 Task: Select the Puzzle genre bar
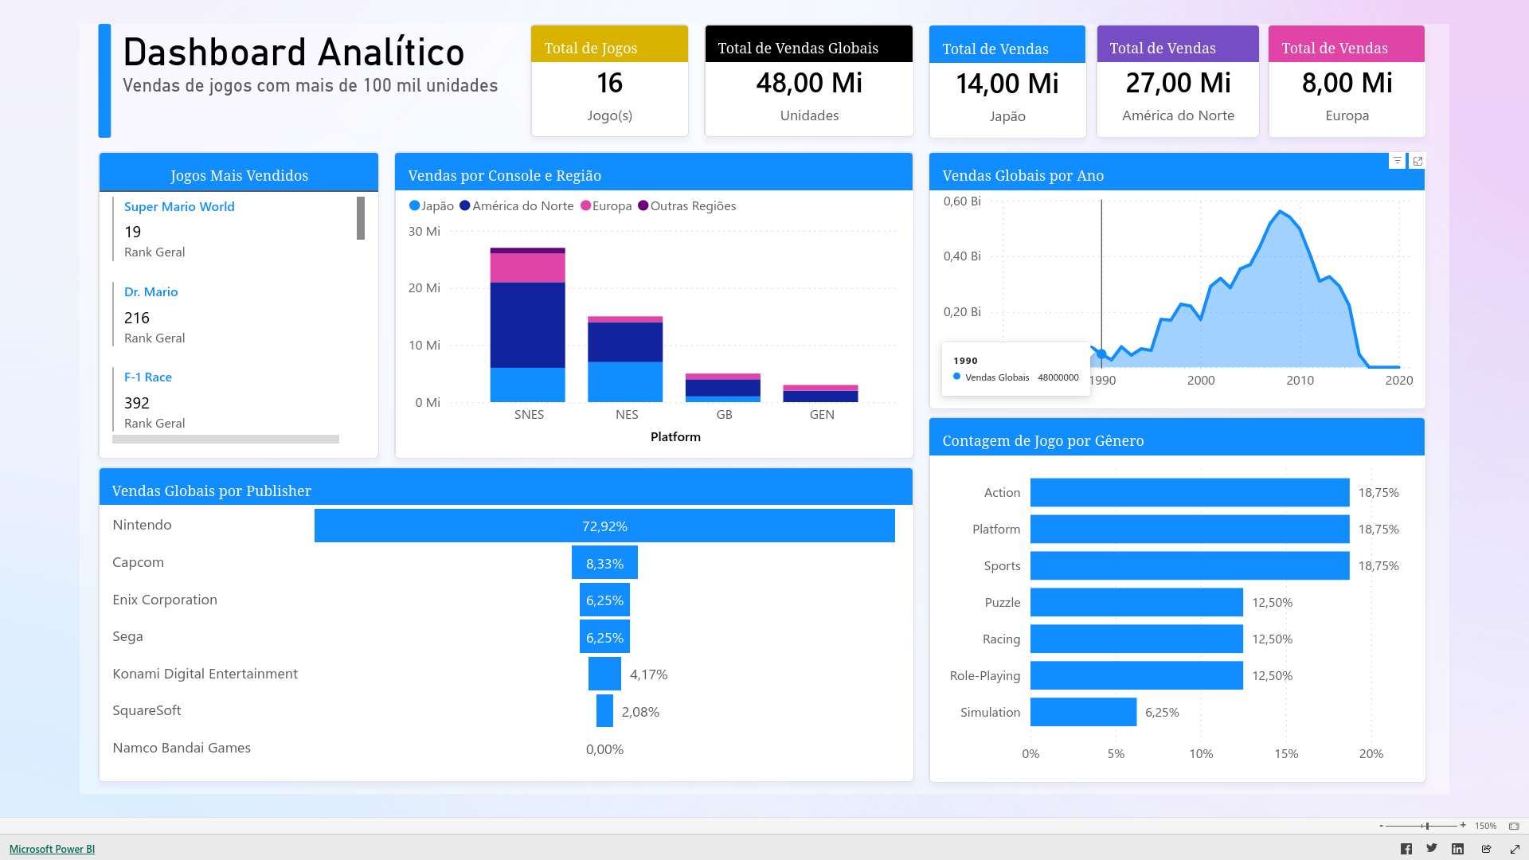1136,602
